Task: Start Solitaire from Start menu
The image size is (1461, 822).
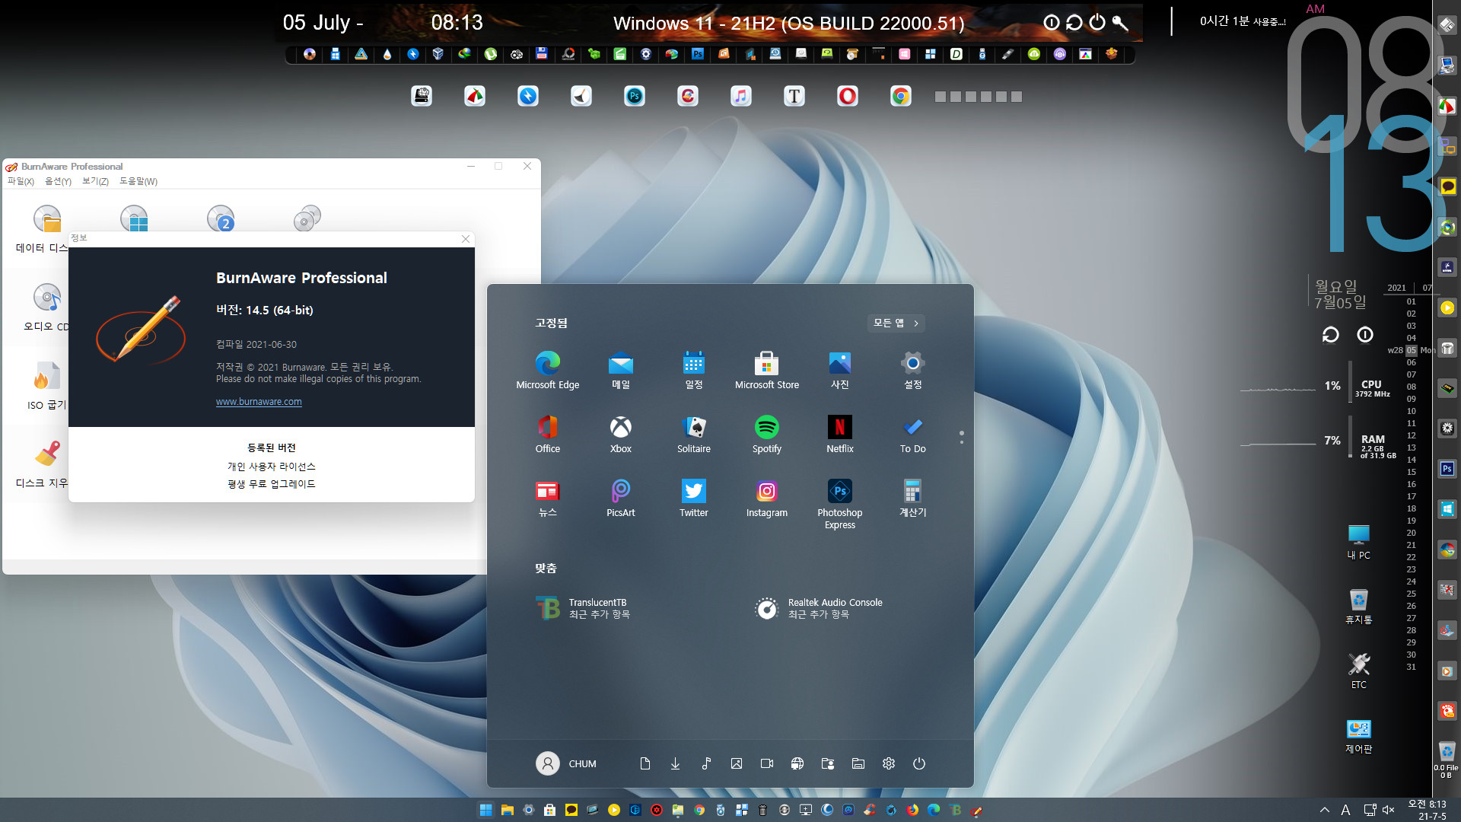Action: click(x=694, y=434)
